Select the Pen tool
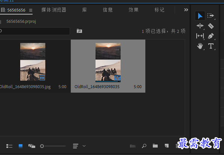The width and height of the screenshot is (224, 155). (211, 36)
